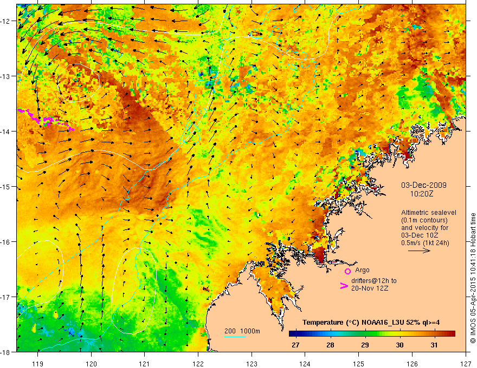Click the 'Argo' legend label
477x368 pixels.
(x=362, y=270)
